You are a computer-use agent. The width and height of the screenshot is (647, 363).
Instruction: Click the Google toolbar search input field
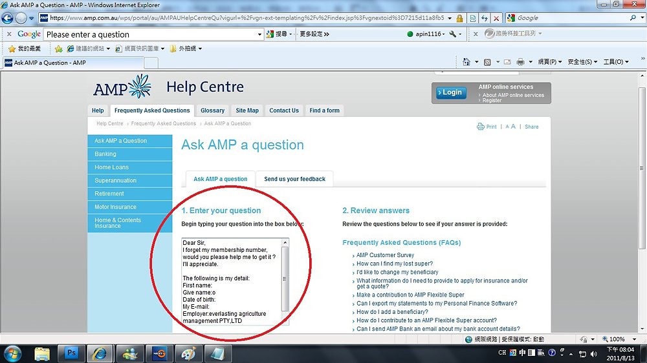click(x=151, y=34)
